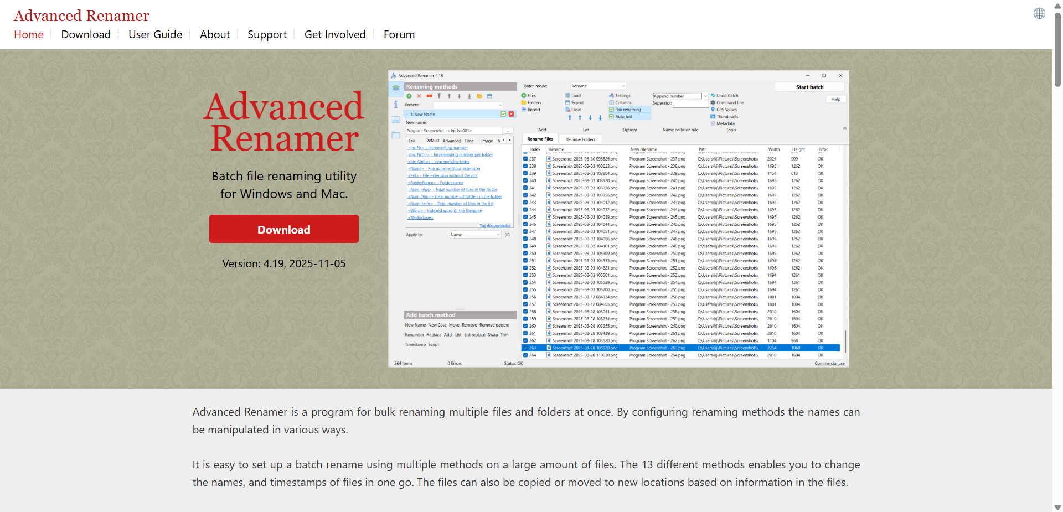1063x512 pixels.
Task: Click the green add method icon
Action: pos(409,96)
